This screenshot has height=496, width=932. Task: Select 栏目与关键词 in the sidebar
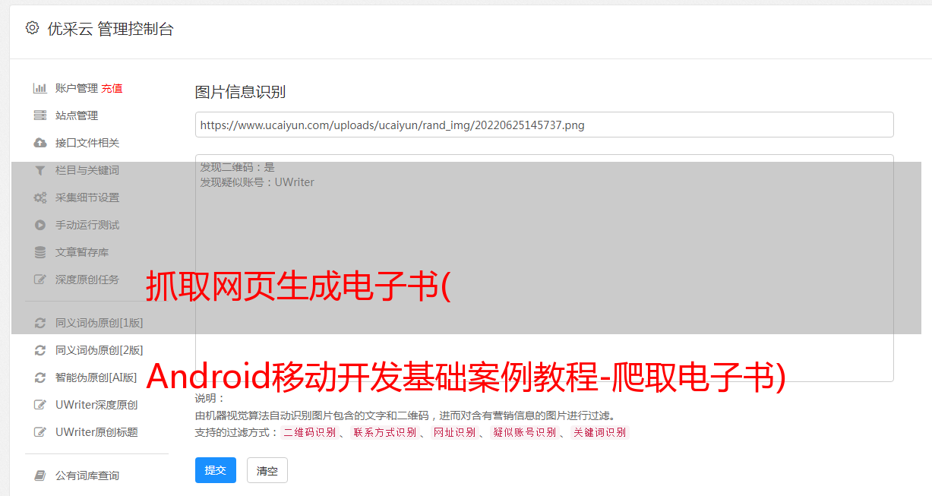tap(87, 170)
